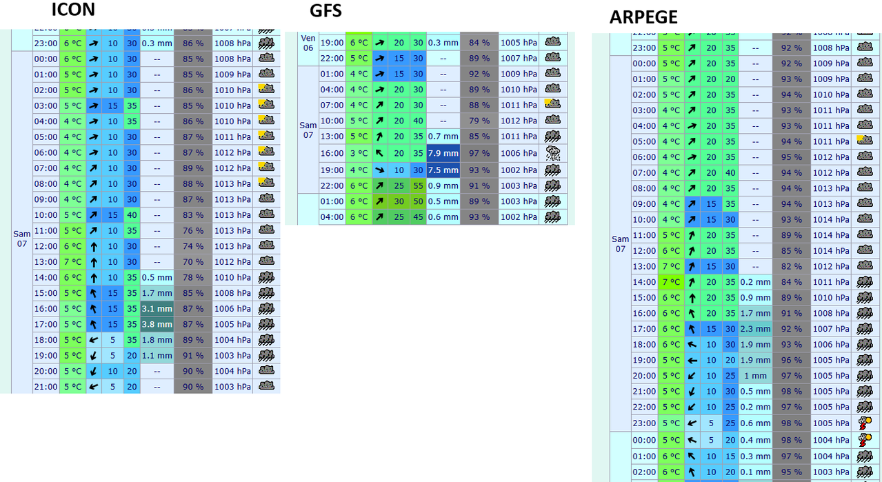Image resolution: width=882 pixels, height=482 pixels.
Task: Click the cloud icon in ARPEGE 10:00 row
Action: [865, 219]
